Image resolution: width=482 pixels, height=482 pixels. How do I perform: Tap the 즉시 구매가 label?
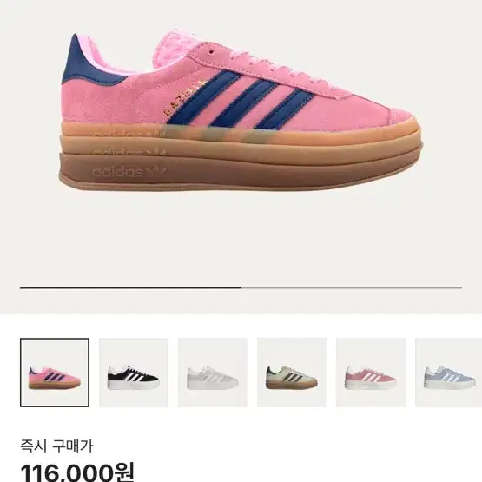tap(56, 446)
